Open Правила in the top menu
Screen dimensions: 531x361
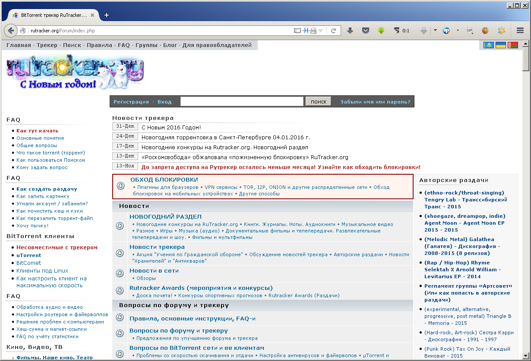(99, 45)
